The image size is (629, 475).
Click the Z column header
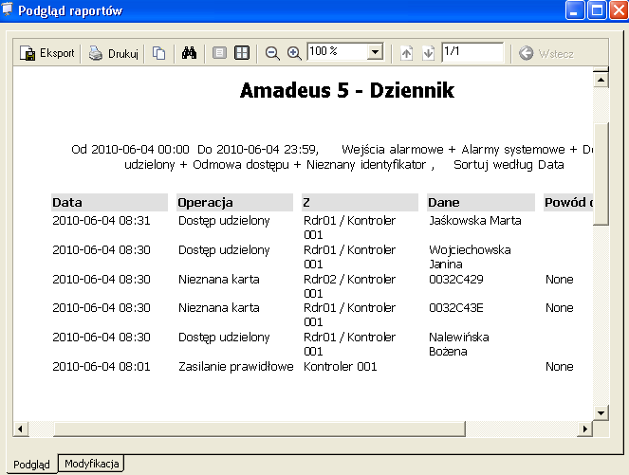(x=360, y=203)
